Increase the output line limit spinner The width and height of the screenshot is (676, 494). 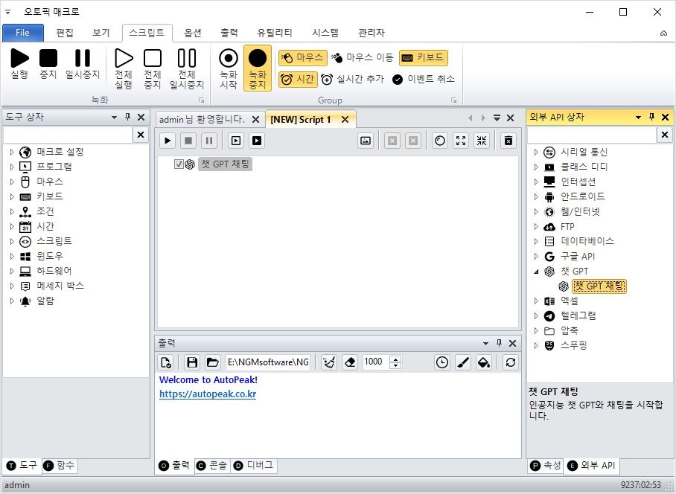click(395, 359)
